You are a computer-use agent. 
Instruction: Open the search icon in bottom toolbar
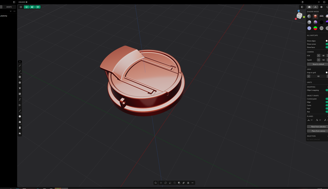pyautogui.click(x=156, y=183)
